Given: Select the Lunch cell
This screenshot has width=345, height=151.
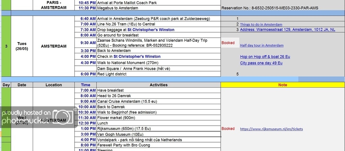Looking at the screenshot, I should [x=158, y=123].
